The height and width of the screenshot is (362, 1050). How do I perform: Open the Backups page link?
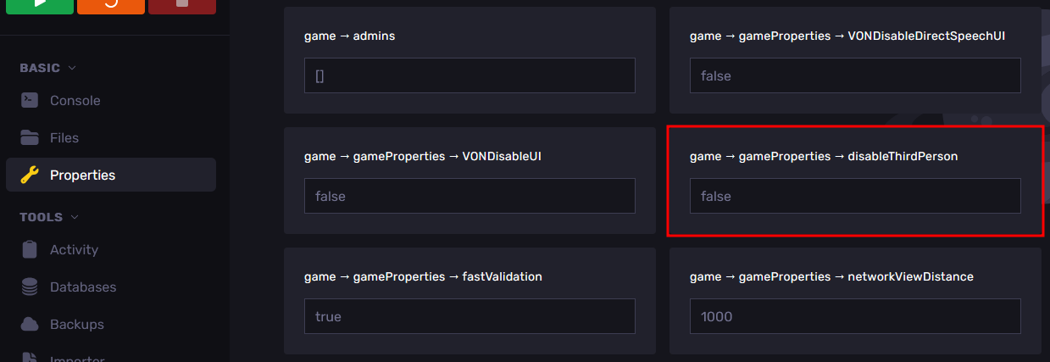pyautogui.click(x=76, y=324)
